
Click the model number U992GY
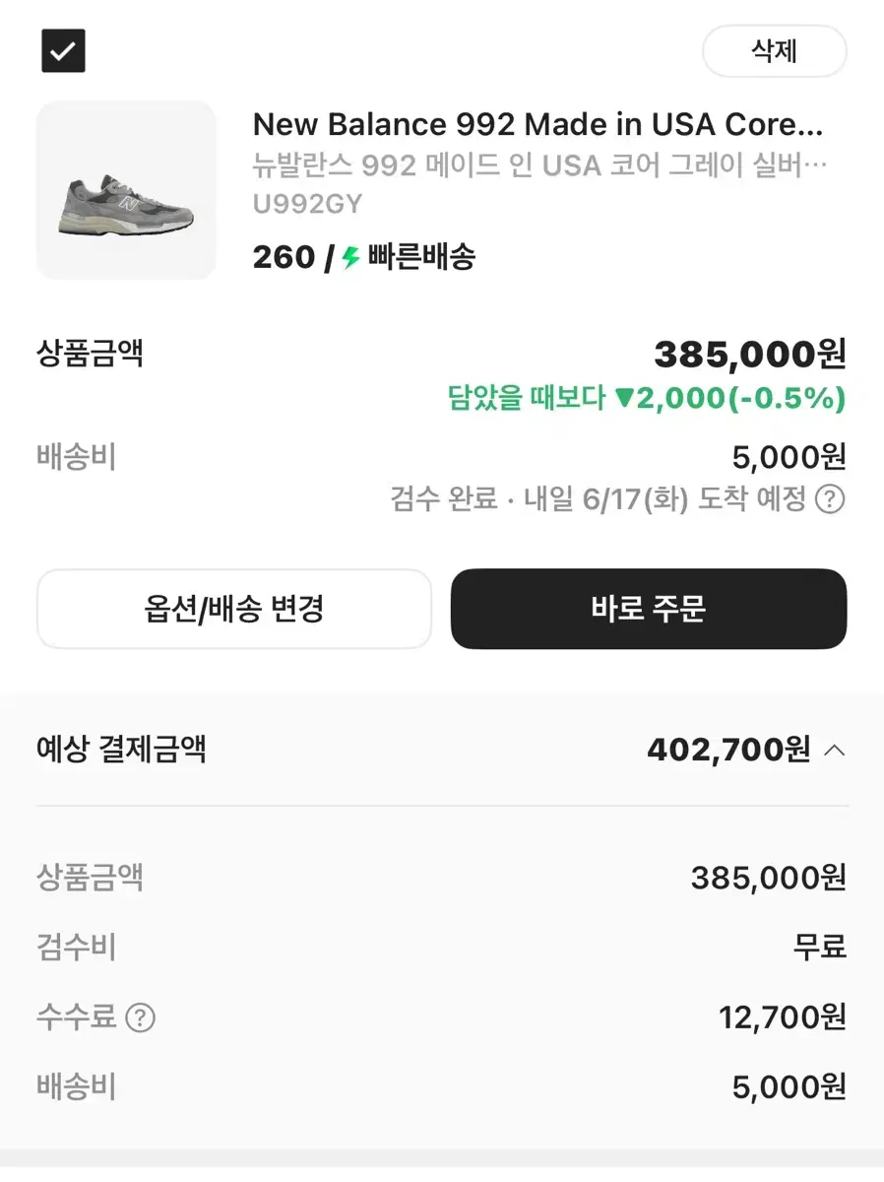coord(307,204)
